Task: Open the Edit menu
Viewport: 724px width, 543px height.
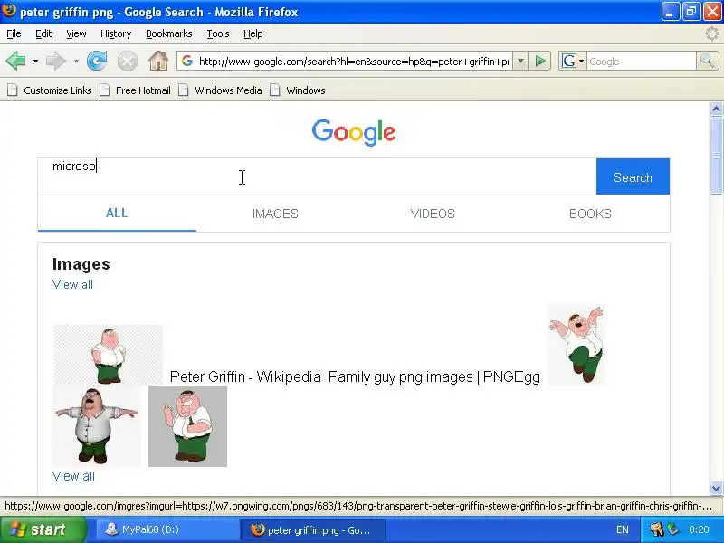Action: pos(43,33)
